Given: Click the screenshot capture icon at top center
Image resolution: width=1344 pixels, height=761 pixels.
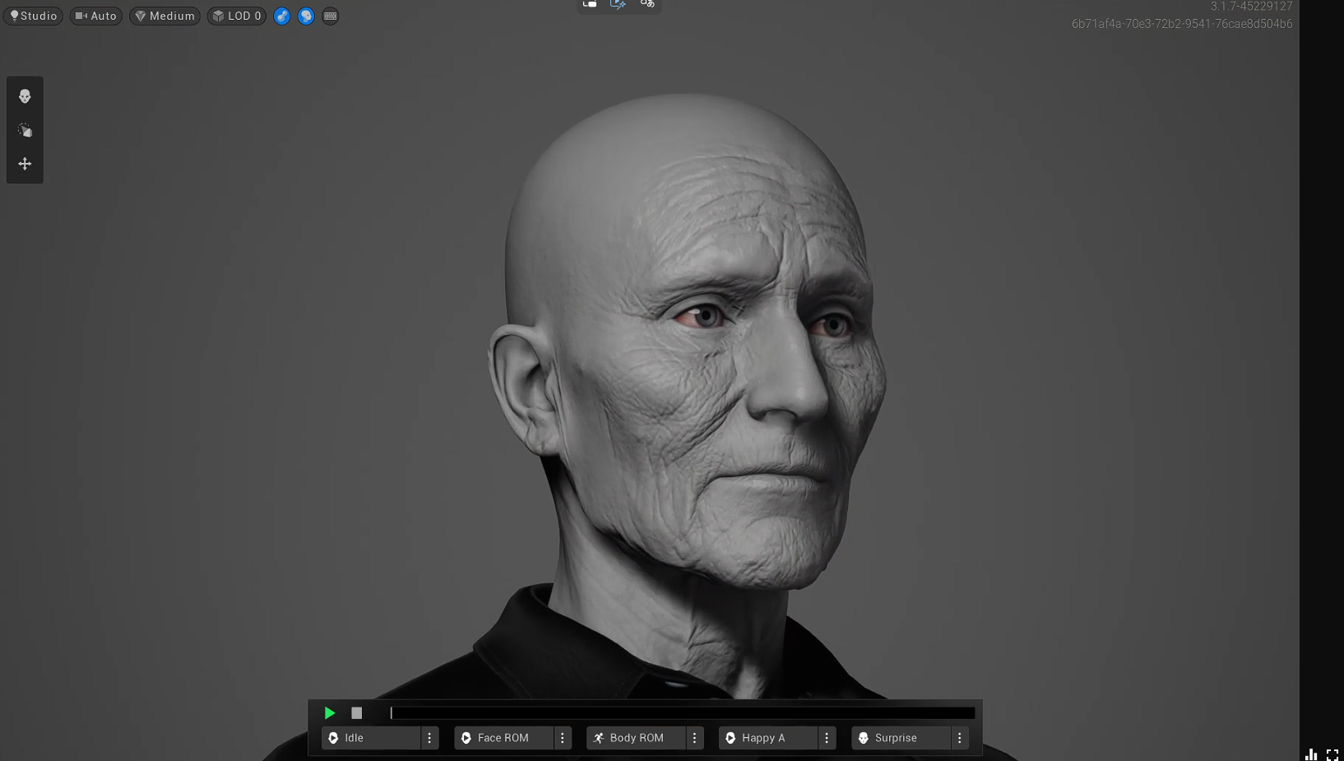Looking at the screenshot, I should (x=589, y=4).
